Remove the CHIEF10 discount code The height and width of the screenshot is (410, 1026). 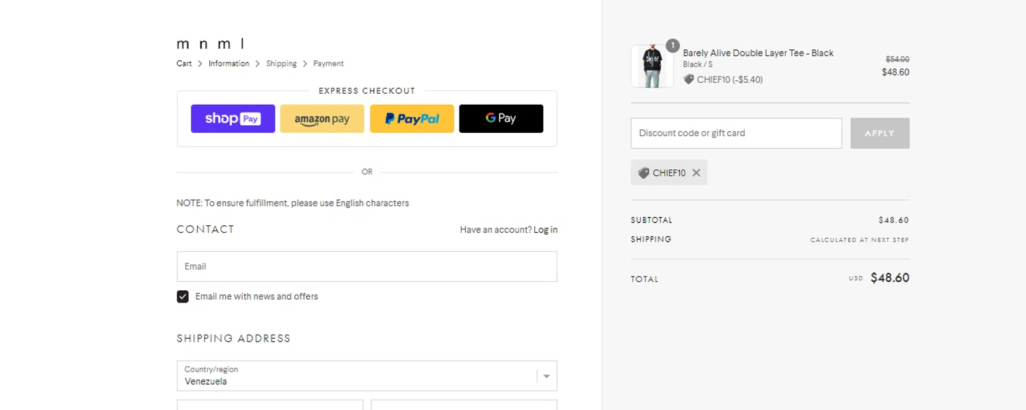tap(696, 173)
